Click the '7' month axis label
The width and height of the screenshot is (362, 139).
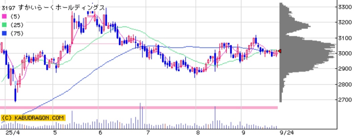[x=148, y=133]
